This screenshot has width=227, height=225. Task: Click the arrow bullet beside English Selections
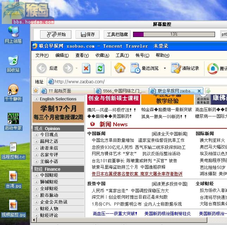(36, 99)
